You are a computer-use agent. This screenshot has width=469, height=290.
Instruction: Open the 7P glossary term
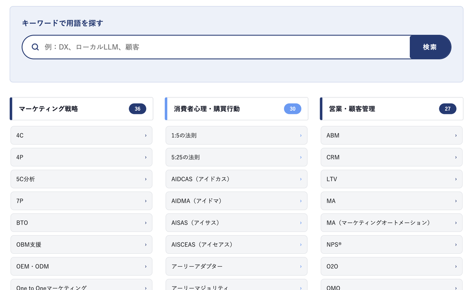click(x=82, y=201)
